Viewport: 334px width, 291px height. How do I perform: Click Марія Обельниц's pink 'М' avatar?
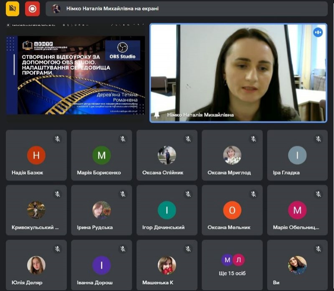297,210
